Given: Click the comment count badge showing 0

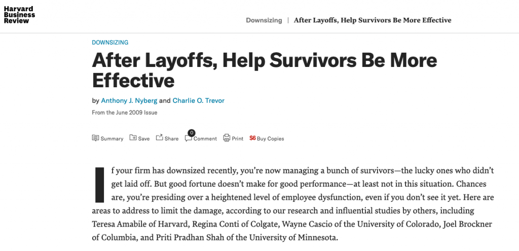Looking at the screenshot, I should point(191,133).
